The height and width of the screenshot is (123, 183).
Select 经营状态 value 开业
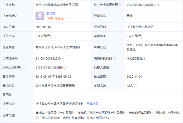130,16
